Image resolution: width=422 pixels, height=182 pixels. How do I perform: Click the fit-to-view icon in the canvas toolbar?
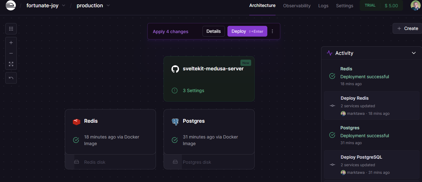pyautogui.click(x=11, y=64)
